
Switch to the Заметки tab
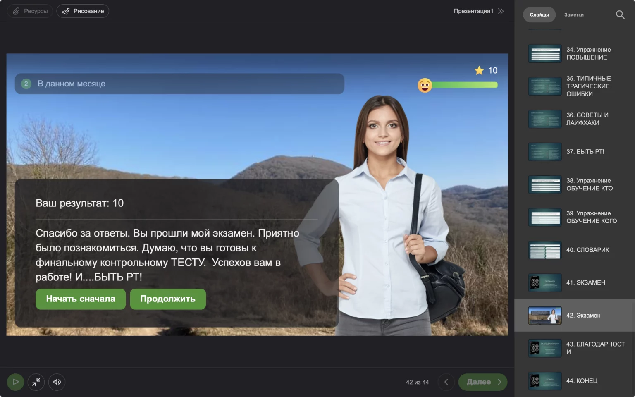(574, 14)
